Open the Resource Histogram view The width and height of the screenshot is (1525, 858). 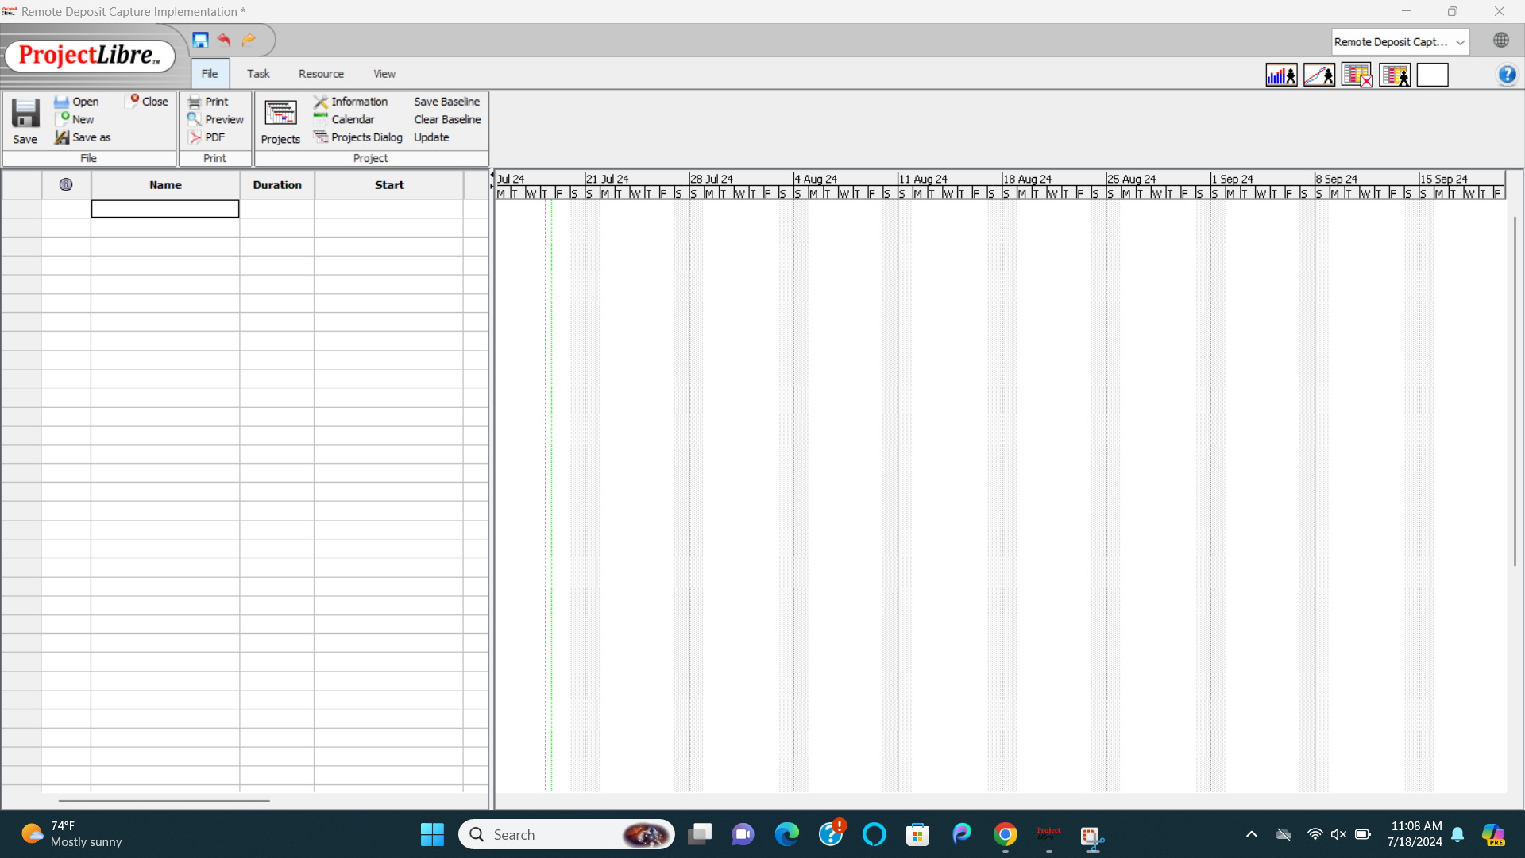click(x=1281, y=74)
